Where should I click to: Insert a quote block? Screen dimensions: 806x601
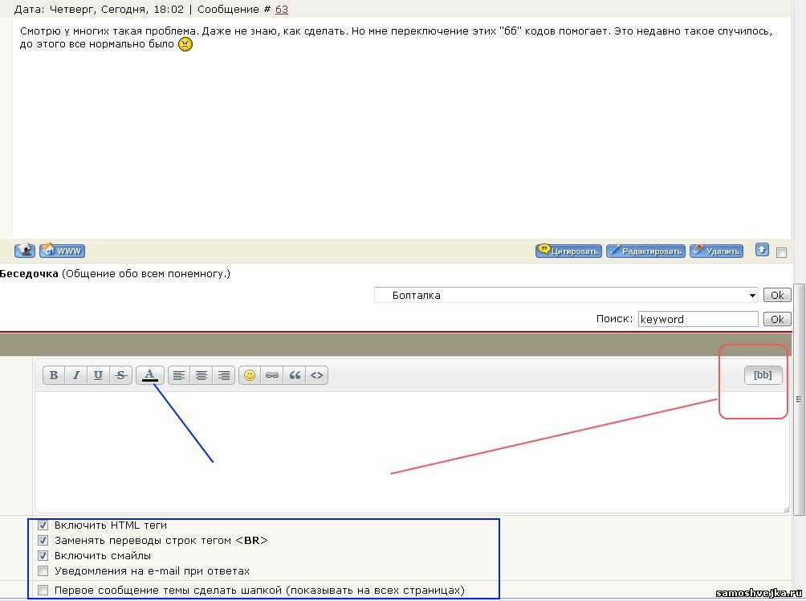295,375
